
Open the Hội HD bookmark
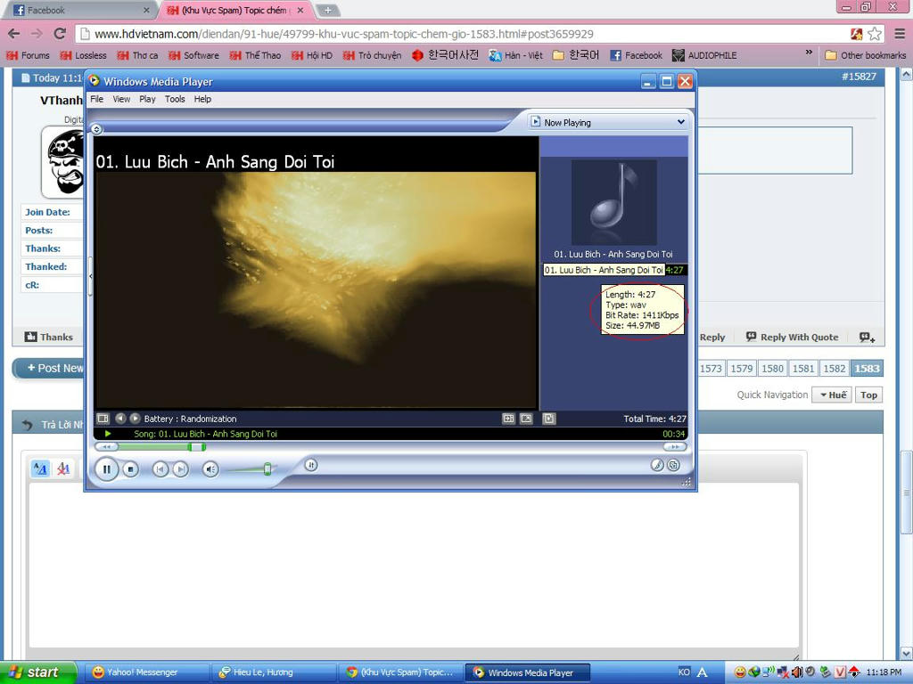[x=312, y=55]
